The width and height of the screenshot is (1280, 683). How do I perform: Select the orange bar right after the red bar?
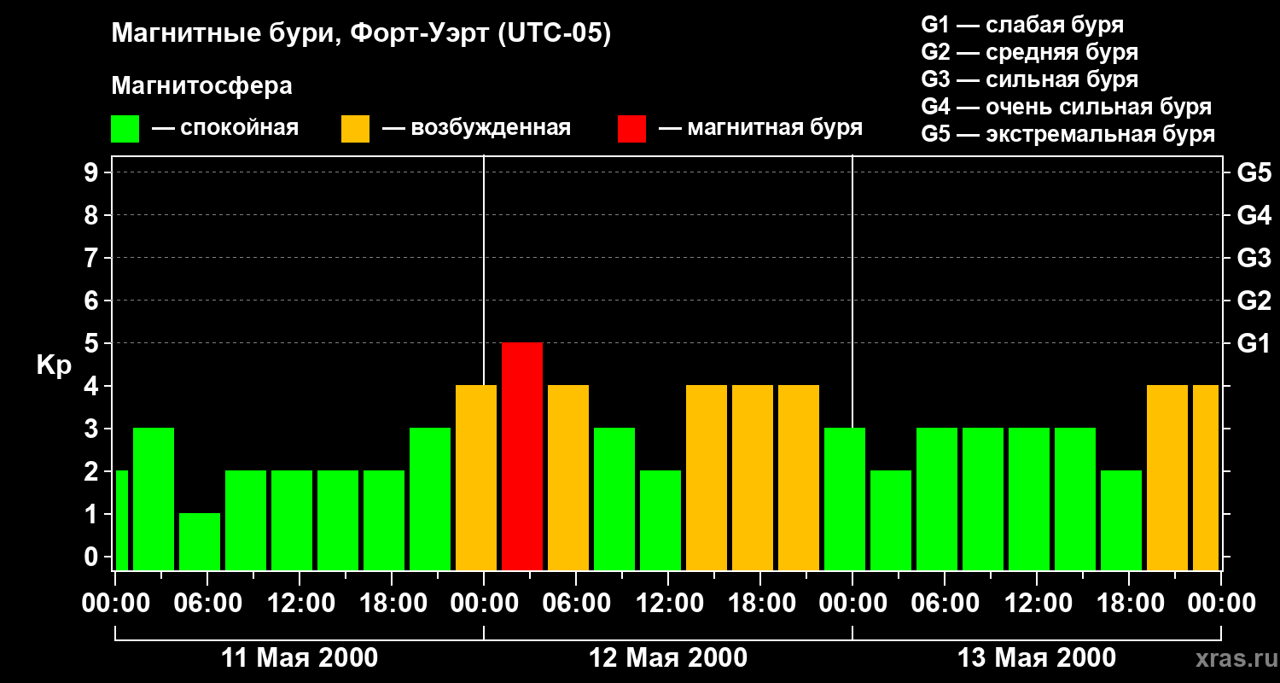(568, 477)
